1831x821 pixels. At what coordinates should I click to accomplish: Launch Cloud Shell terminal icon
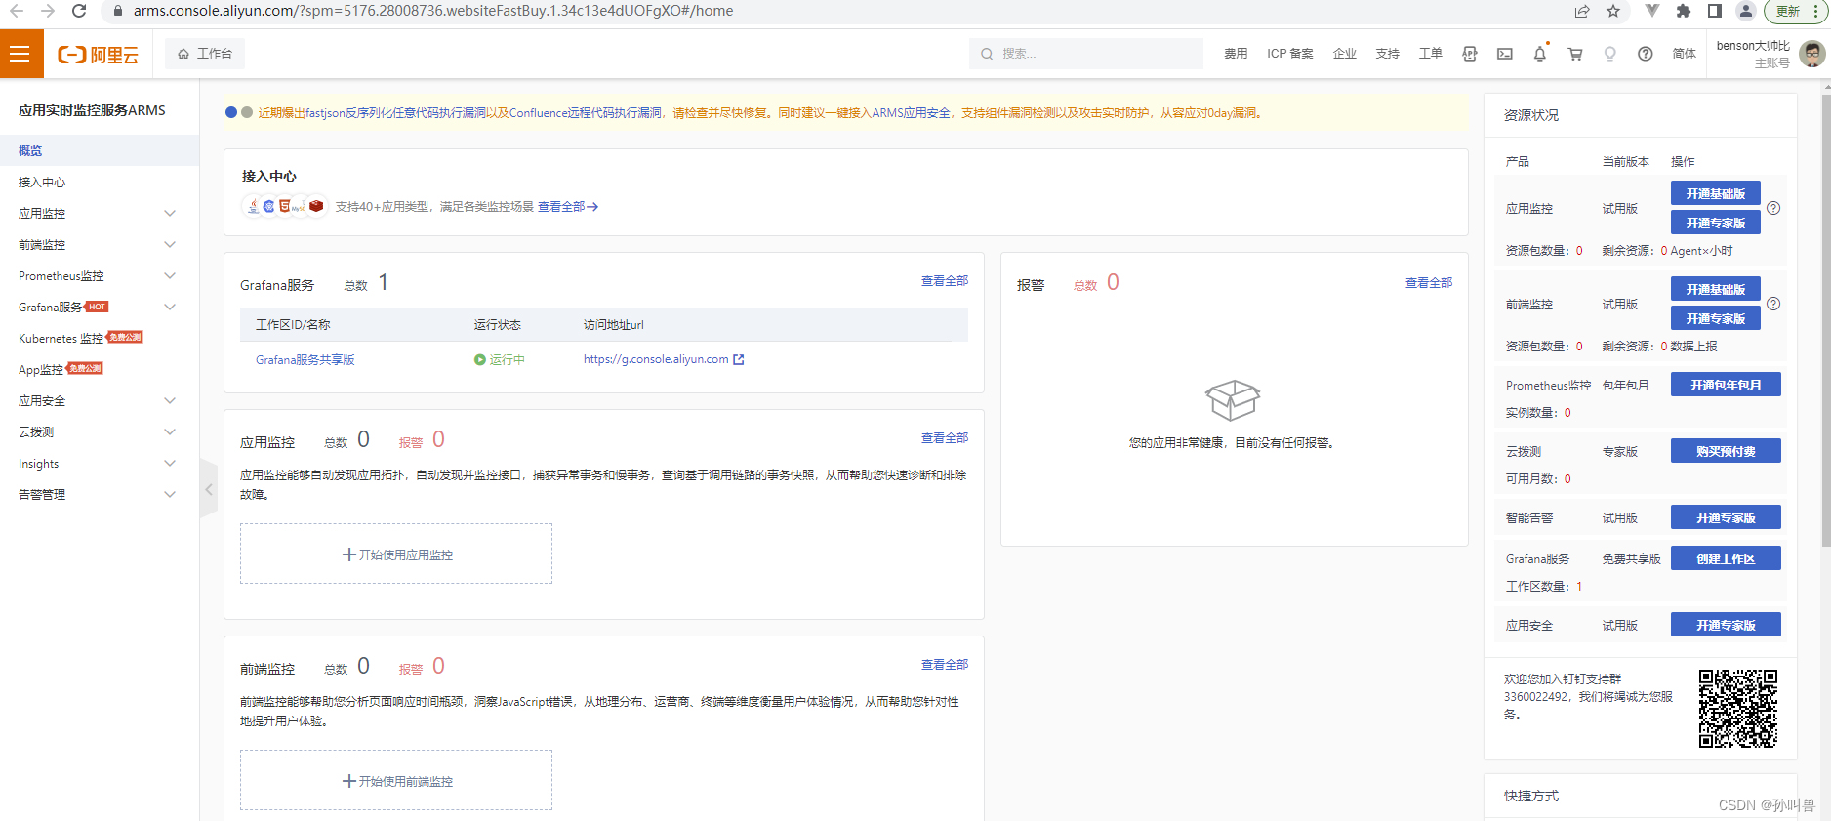tap(1504, 54)
